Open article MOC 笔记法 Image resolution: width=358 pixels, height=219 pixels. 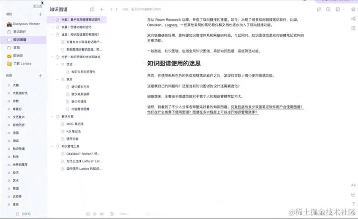coord(75,124)
